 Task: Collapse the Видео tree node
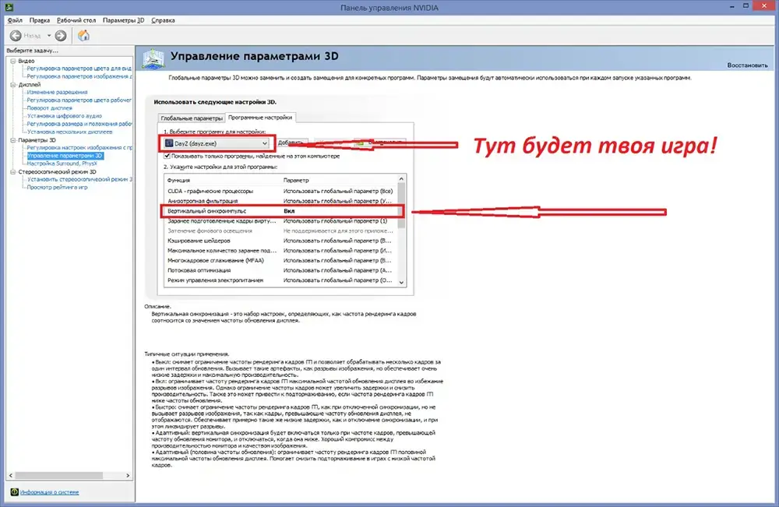coord(12,61)
